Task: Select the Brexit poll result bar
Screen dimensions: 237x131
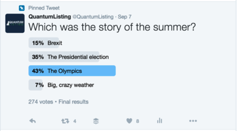Action: tap(44, 43)
